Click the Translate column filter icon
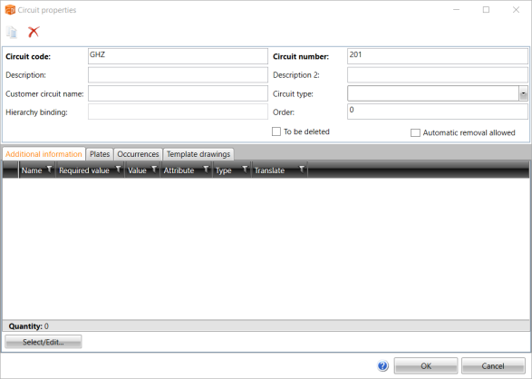The width and height of the screenshot is (532, 379). point(302,169)
